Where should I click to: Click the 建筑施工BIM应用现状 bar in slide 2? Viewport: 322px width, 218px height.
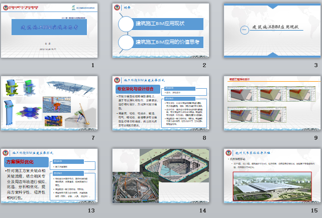click(166, 24)
